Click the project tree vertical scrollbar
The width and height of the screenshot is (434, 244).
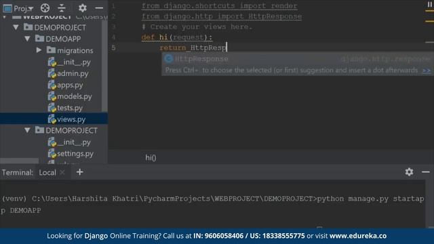click(104, 66)
